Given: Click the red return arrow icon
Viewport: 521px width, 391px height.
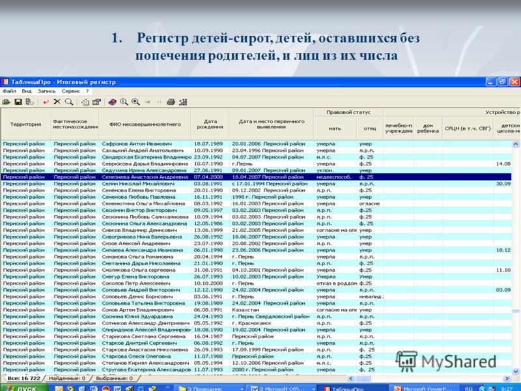Looking at the screenshot, I should click(x=46, y=102).
